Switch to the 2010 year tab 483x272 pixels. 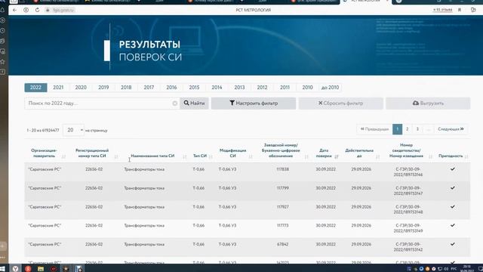pos(307,88)
